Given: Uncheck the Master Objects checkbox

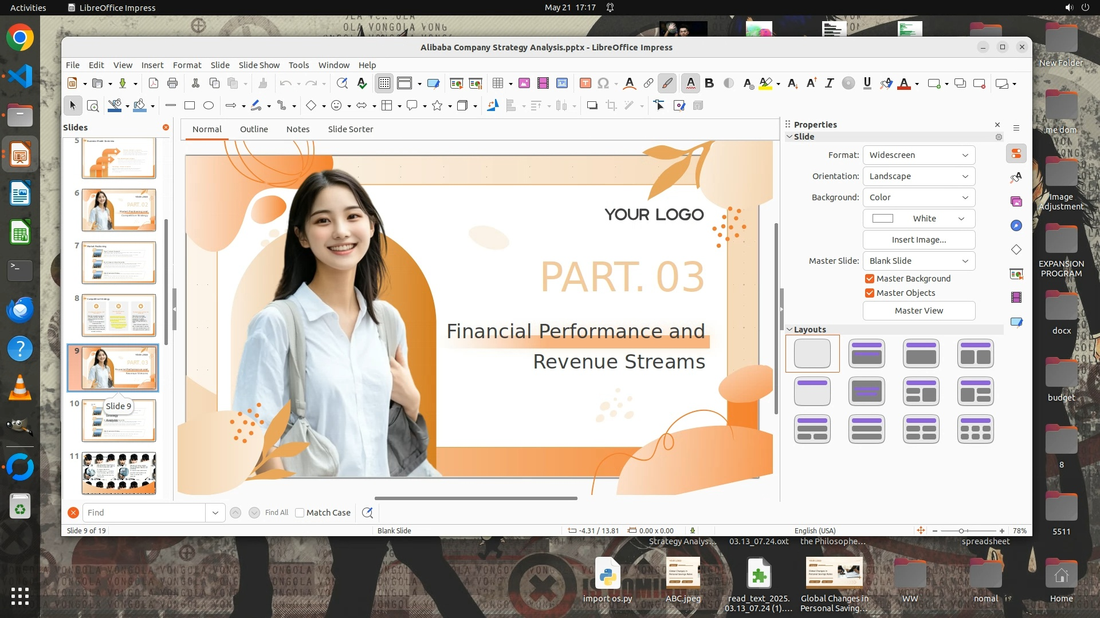Looking at the screenshot, I should pos(870,293).
